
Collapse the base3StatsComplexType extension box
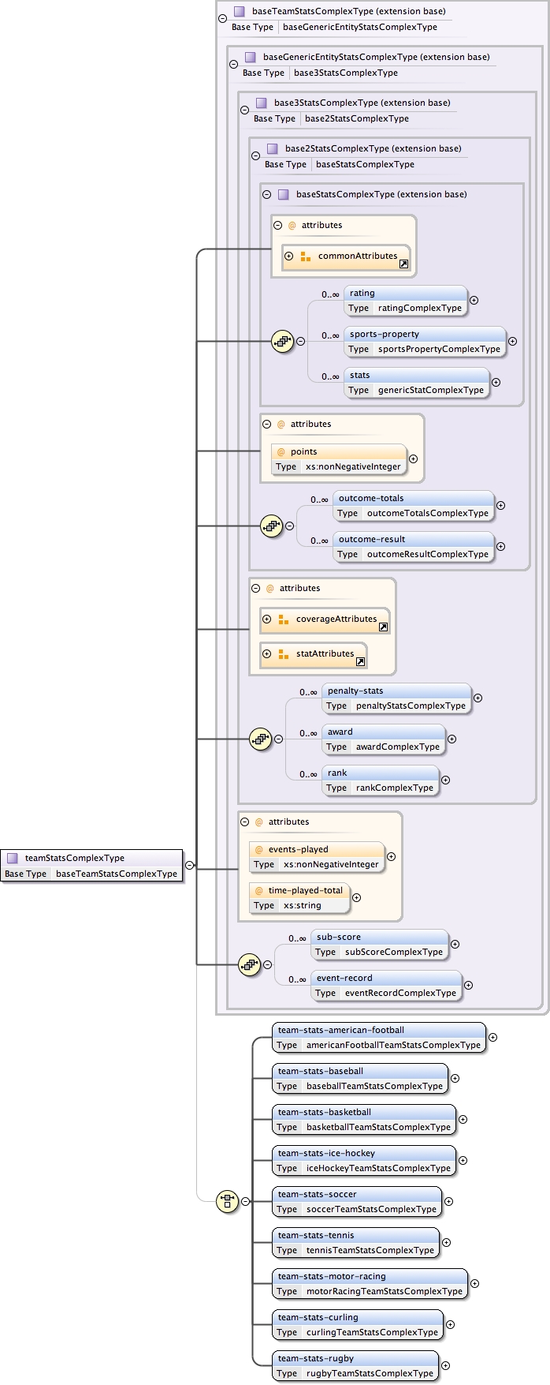[x=244, y=110]
